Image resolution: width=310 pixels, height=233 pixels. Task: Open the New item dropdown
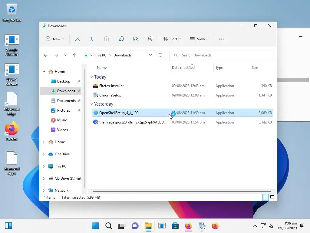pyautogui.click(x=55, y=39)
